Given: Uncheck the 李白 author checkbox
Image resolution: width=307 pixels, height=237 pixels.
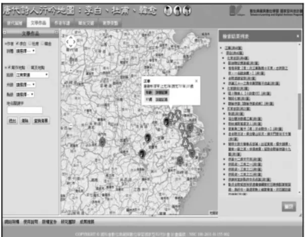Looking at the screenshot, I should point(18,43).
